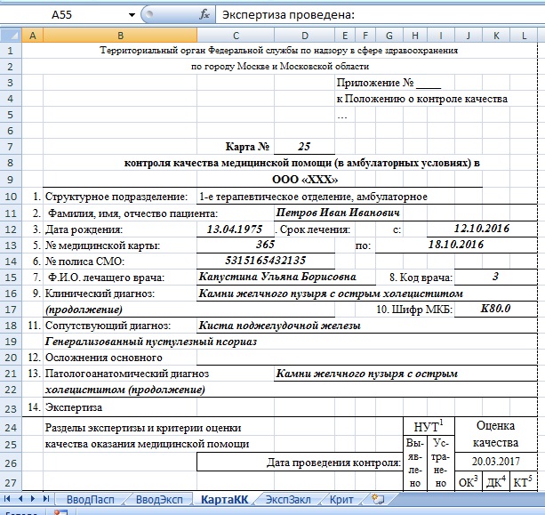The width and height of the screenshot is (545, 515).
Task: Select column D header
Action: [x=304, y=36]
